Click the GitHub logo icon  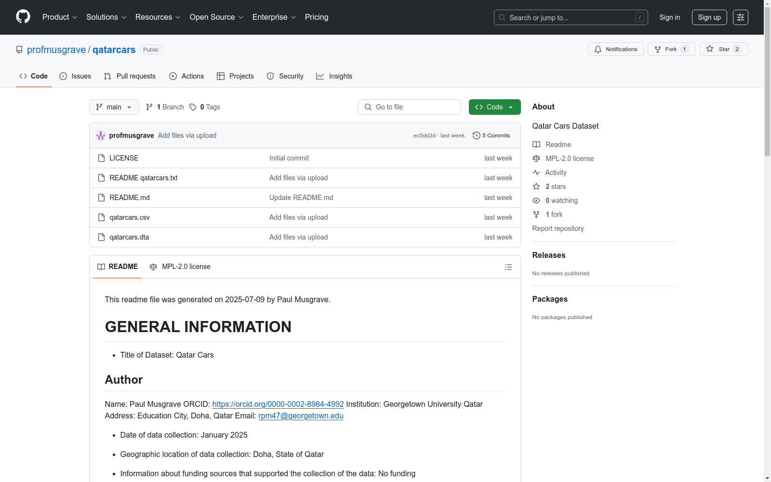[23, 17]
